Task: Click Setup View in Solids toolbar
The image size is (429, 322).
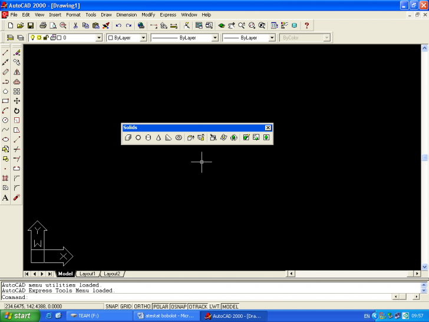Action: coord(256,137)
